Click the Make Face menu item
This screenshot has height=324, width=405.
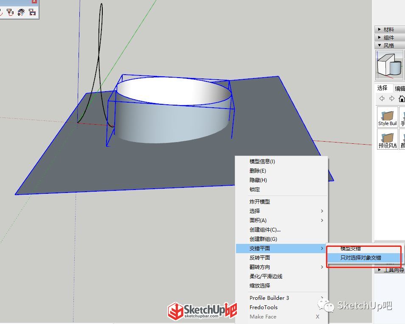pyautogui.click(x=282, y=316)
